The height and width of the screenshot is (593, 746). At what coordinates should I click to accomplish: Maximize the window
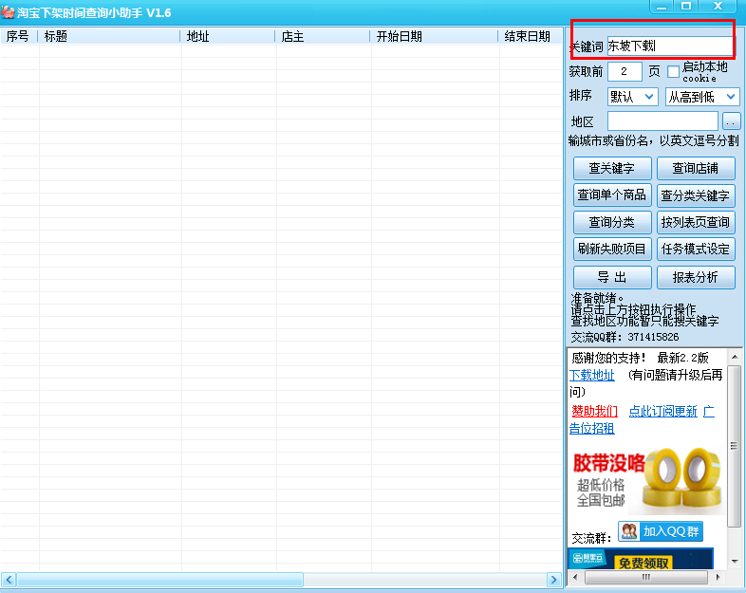pyautogui.click(x=686, y=7)
